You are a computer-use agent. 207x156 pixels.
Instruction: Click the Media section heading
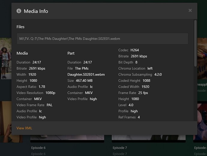[22, 53]
